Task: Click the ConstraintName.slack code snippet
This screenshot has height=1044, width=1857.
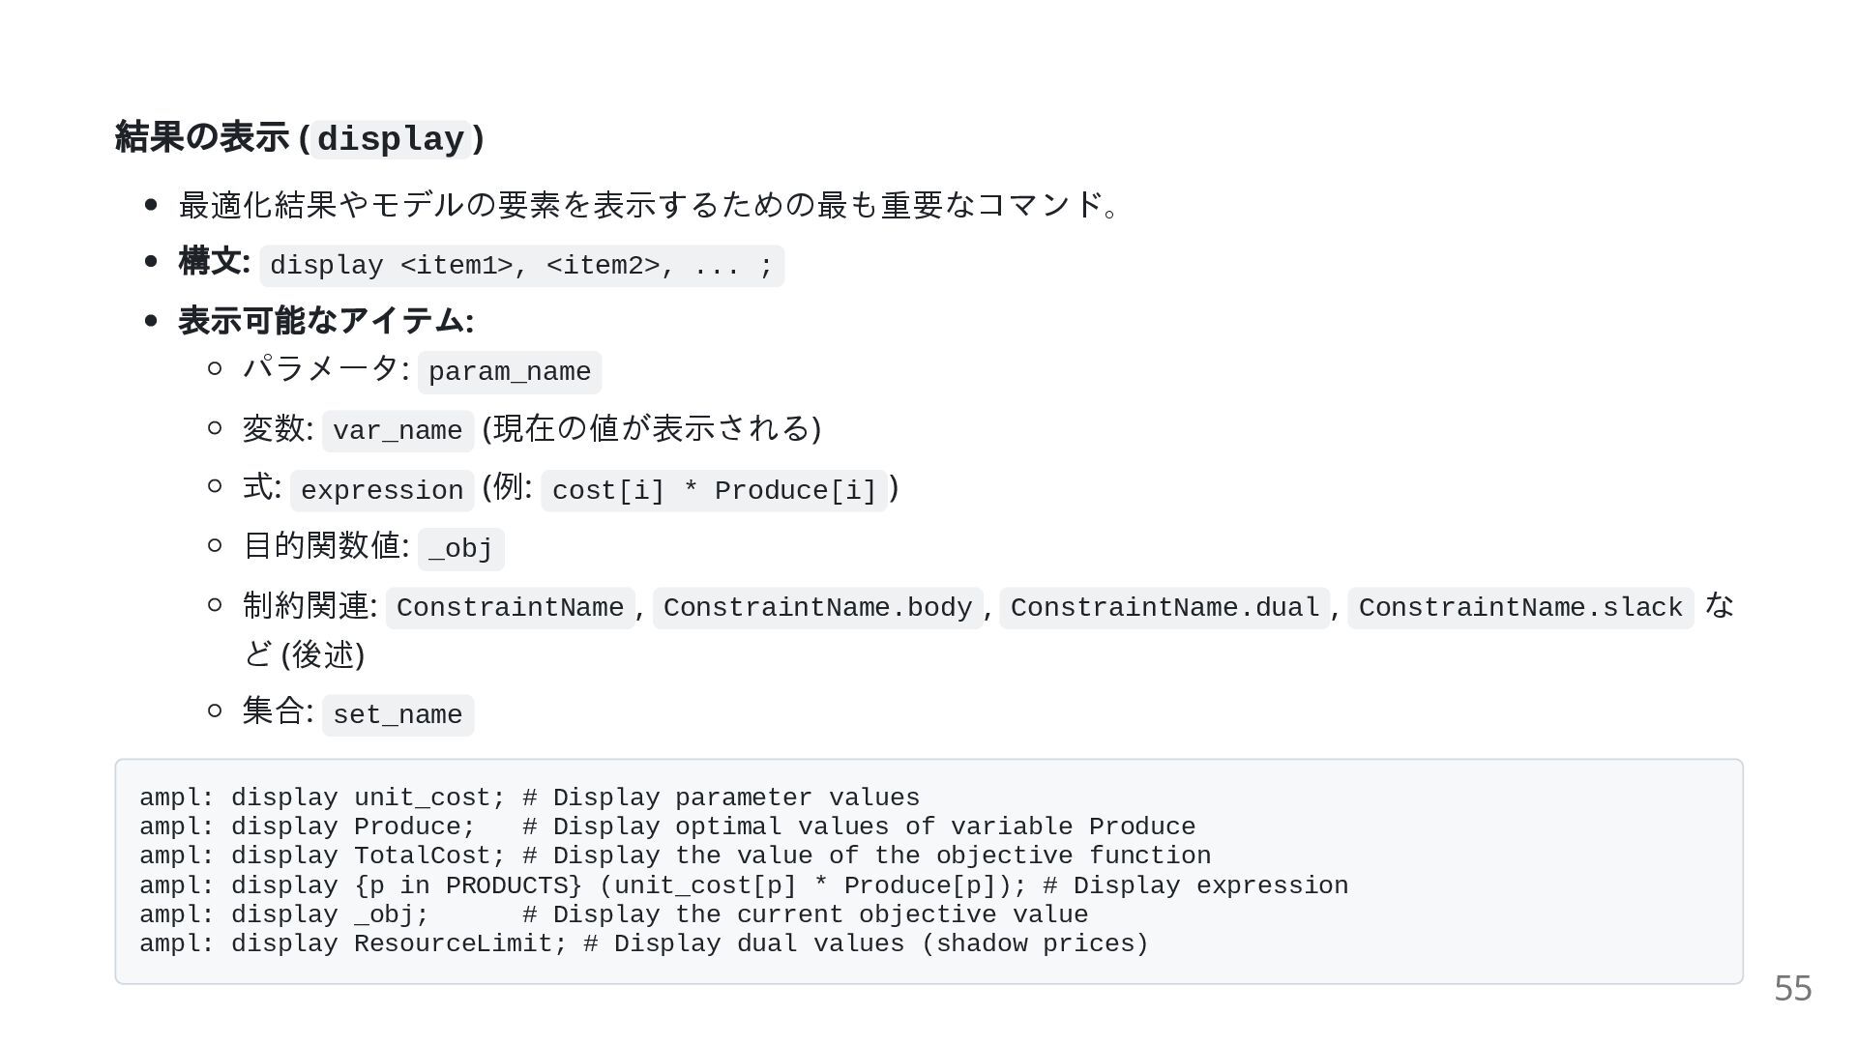Action: point(1520,608)
